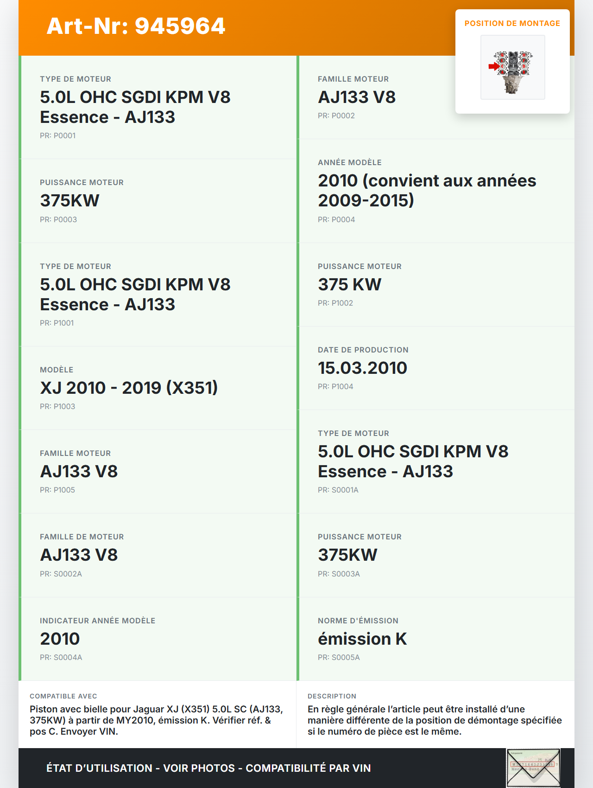Click the engine mounting position diagram thumbnail
The width and height of the screenshot is (593, 788).
point(512,67)
